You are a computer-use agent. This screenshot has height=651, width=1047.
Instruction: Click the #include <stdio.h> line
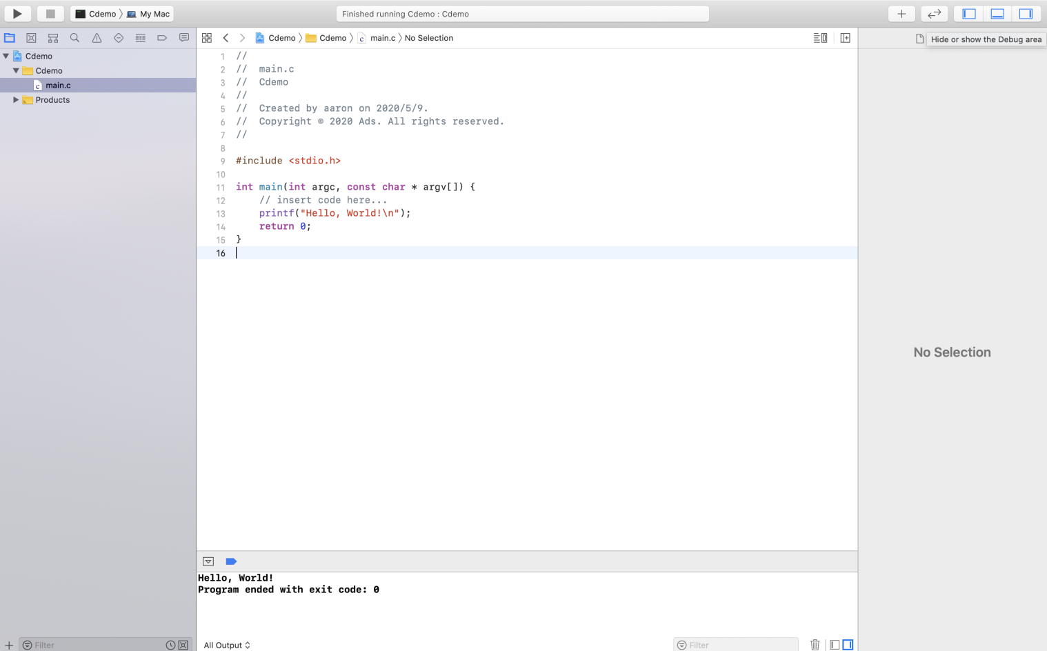point(288,161)
